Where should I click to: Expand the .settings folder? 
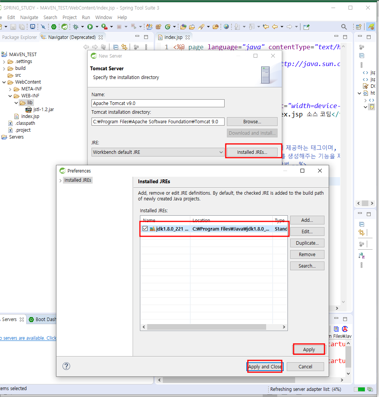point(4,61)
